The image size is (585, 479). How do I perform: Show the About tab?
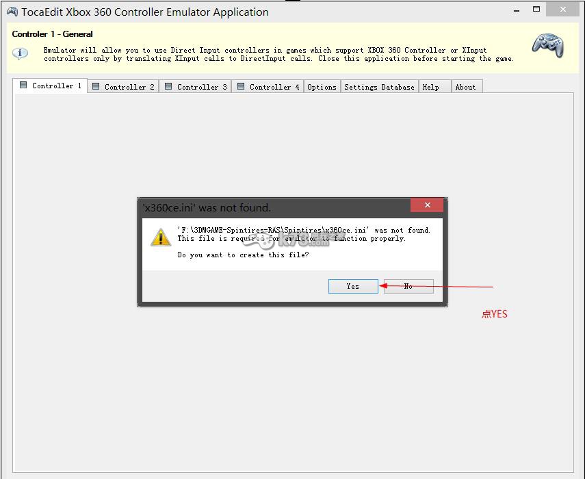coord(466,87)
